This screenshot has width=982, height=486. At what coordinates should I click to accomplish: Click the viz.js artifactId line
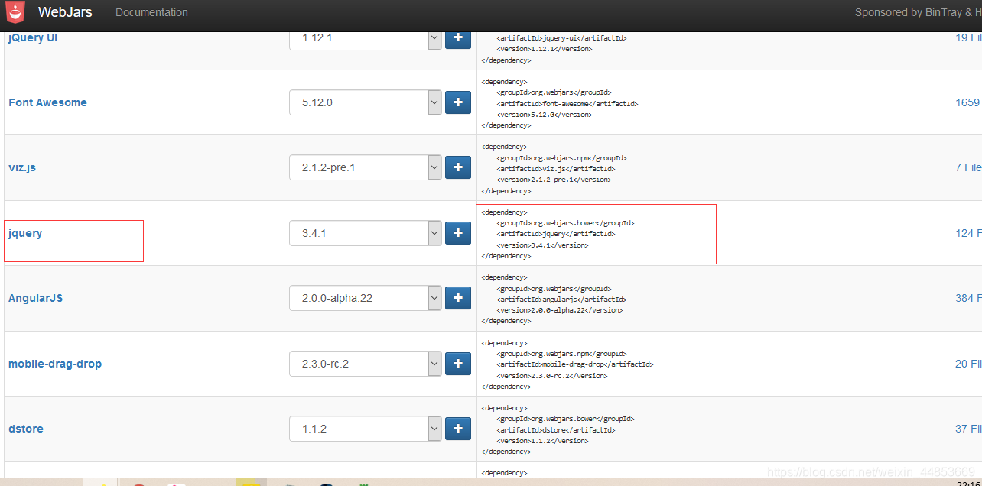(x=555, y=169)
